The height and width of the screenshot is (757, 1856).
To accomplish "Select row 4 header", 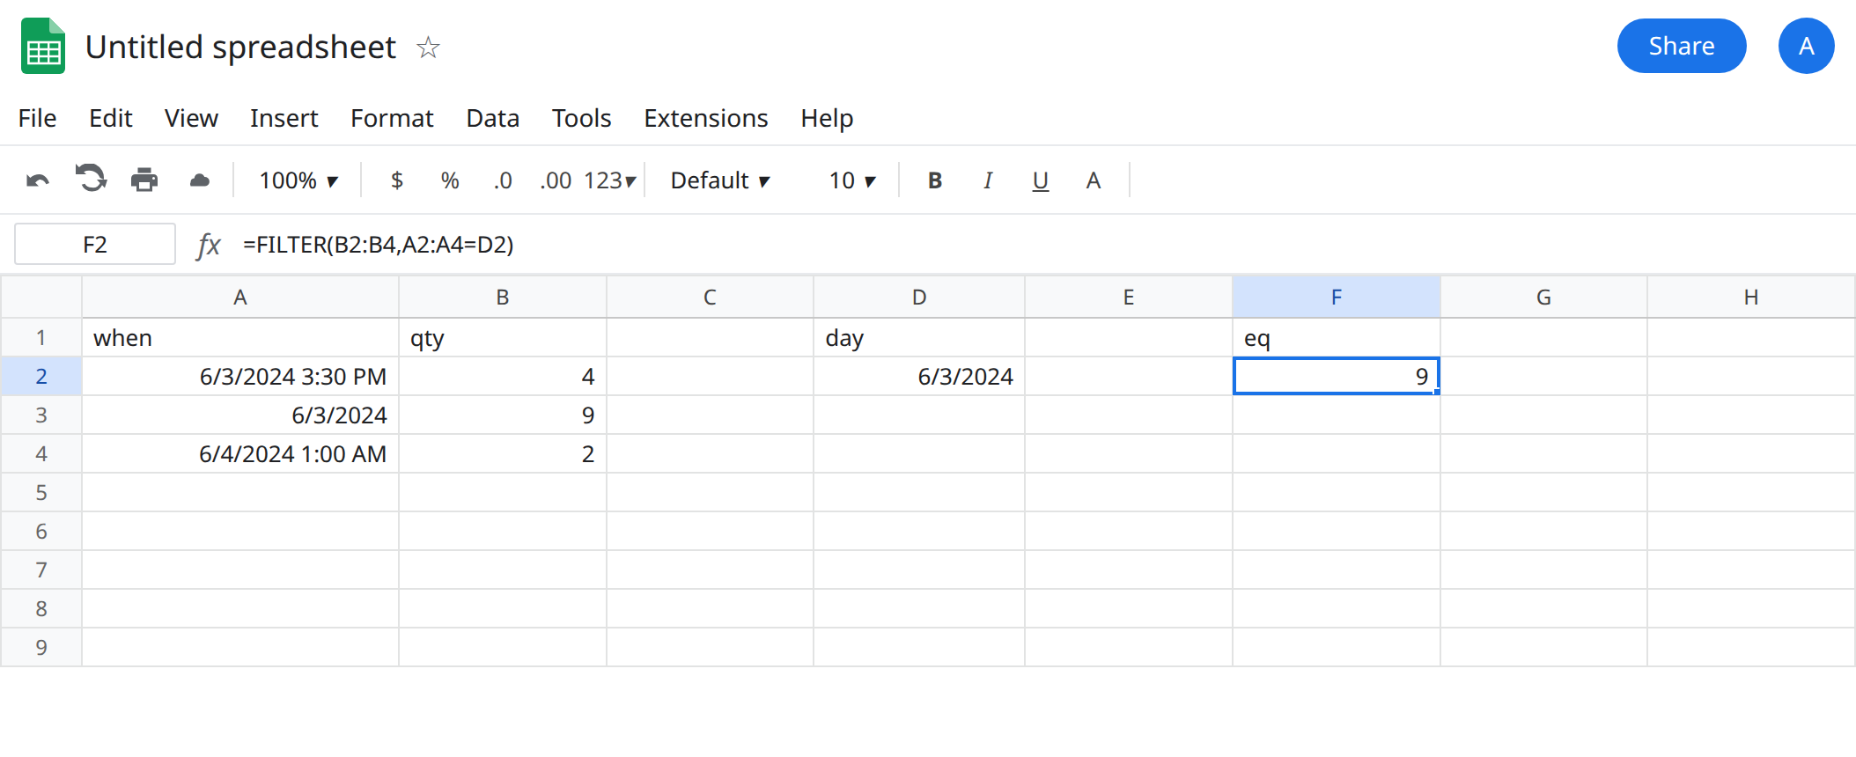I will coord(41,454).
